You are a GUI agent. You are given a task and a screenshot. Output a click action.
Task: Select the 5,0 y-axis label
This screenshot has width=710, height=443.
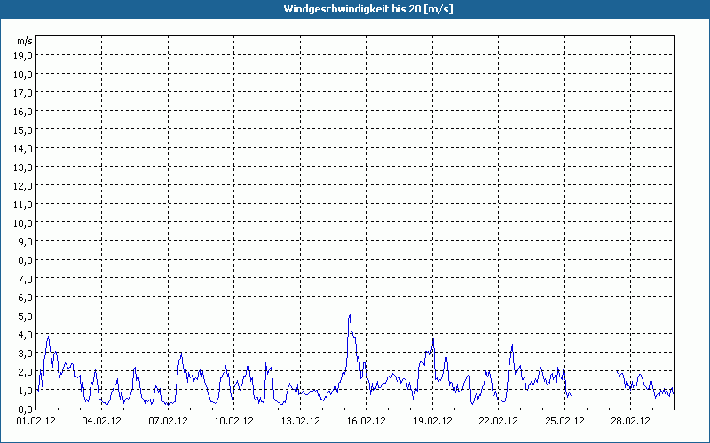(x=25, y=316)
